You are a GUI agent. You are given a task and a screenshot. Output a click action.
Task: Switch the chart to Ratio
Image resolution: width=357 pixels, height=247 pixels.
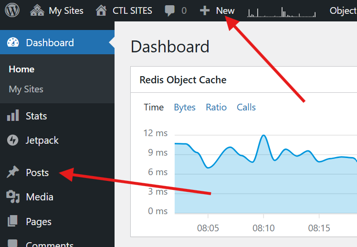pos(216,107)
